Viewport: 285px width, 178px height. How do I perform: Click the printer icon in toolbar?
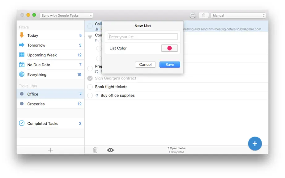(193, 15)
